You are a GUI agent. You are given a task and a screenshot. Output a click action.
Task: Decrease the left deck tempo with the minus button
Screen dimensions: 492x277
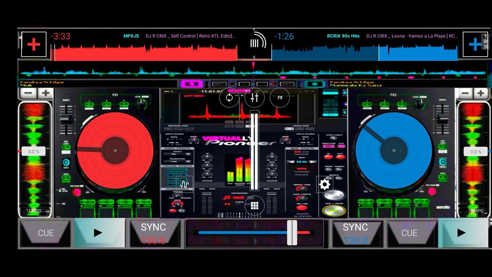pyautogui.click(x=27, y=93)
